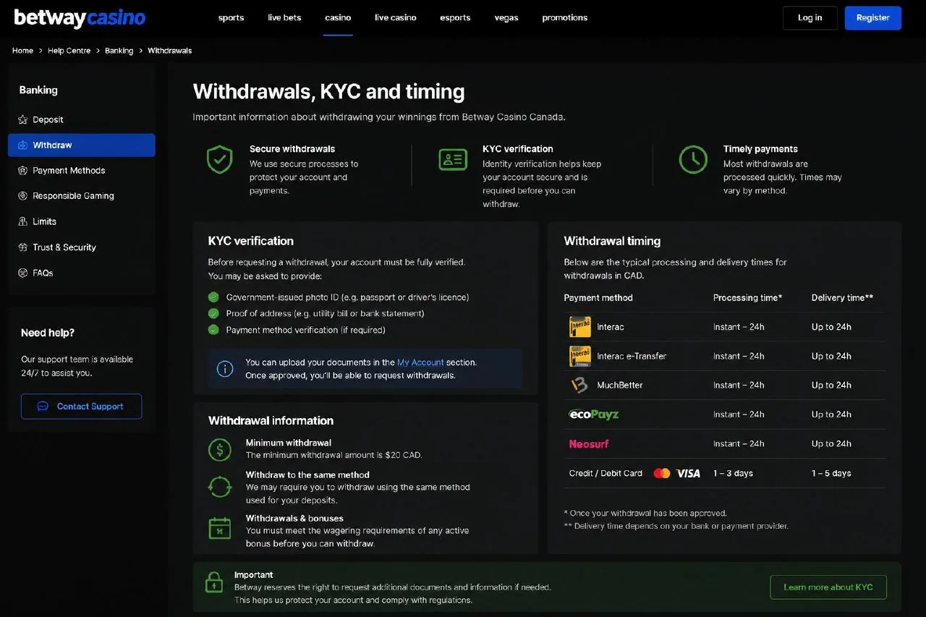The height and width of the screenshot is (617, 926).
Task: Click the padlock icon in Important banner
Action: pos(213,582)
